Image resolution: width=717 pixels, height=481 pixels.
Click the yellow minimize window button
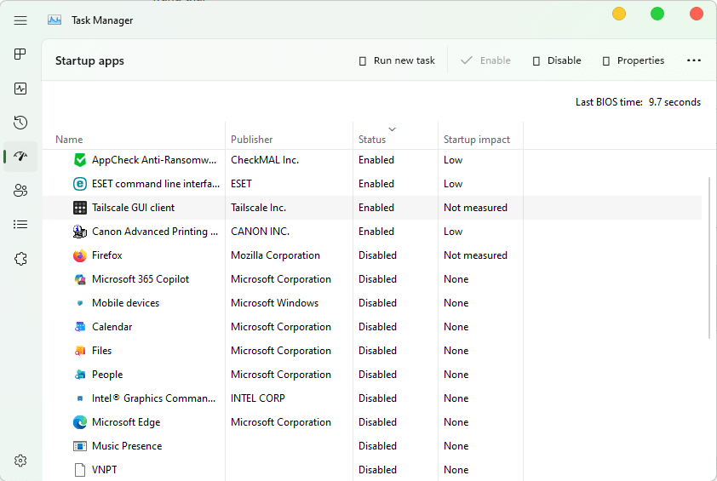point(619,14)
